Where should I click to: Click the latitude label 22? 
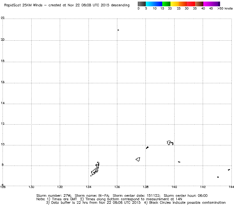[x=3, y=18]
